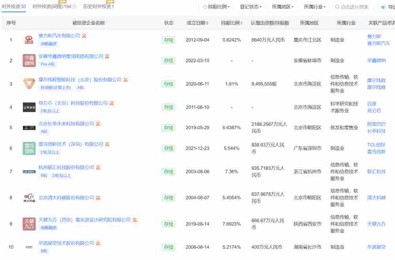This screenshot has width=395, height=260.
Task: Click the 雷鸟创新 green logo
Action: click(x=28, y=148)
